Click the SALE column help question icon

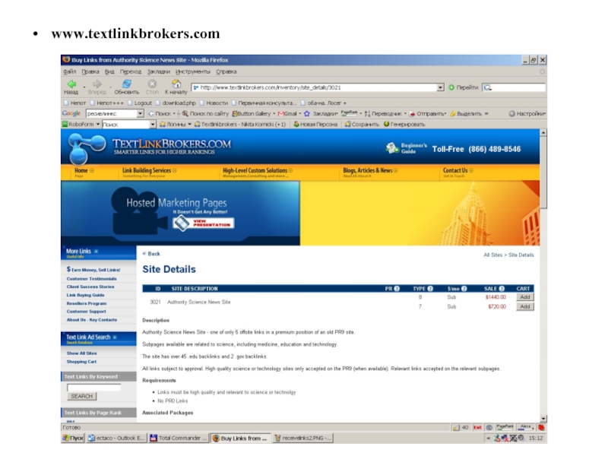(502, 289)
